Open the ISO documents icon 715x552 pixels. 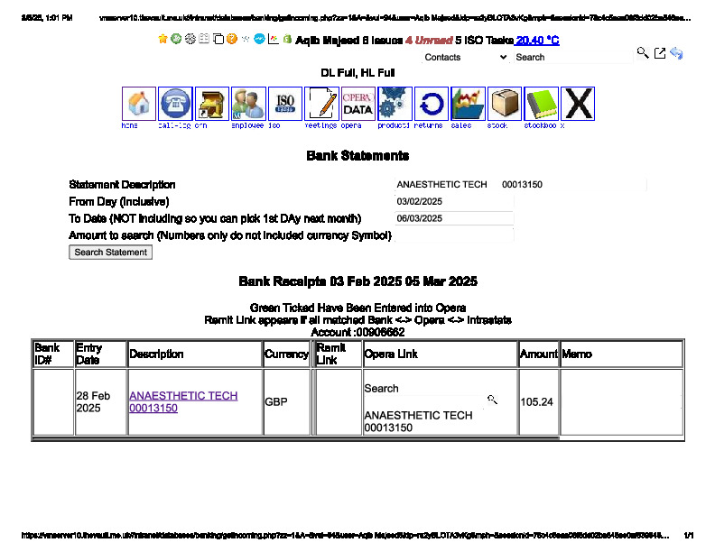coord(285,104)
